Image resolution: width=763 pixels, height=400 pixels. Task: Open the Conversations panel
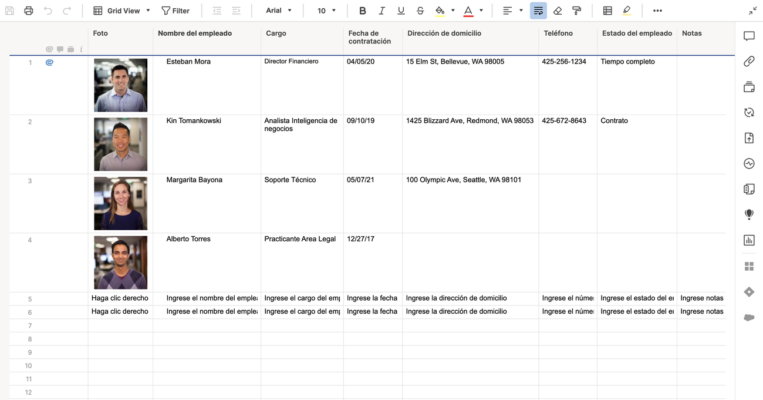(x=749, y=36)
